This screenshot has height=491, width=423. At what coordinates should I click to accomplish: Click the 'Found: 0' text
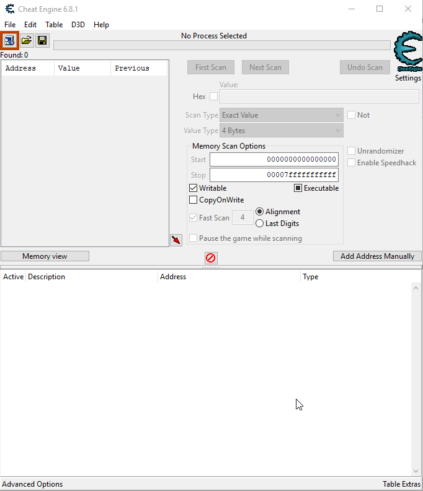pyautogui.click(x=14, y=55)
